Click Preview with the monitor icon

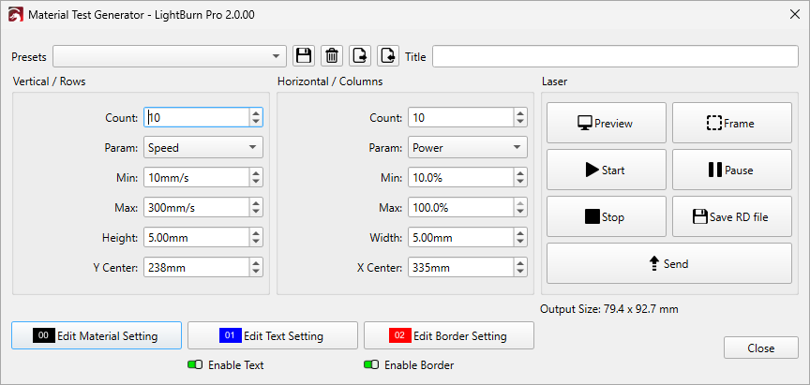[x=606, y=123]
